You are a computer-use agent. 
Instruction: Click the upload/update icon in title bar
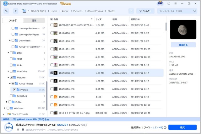pyautogui.click(x=169, y=3)
